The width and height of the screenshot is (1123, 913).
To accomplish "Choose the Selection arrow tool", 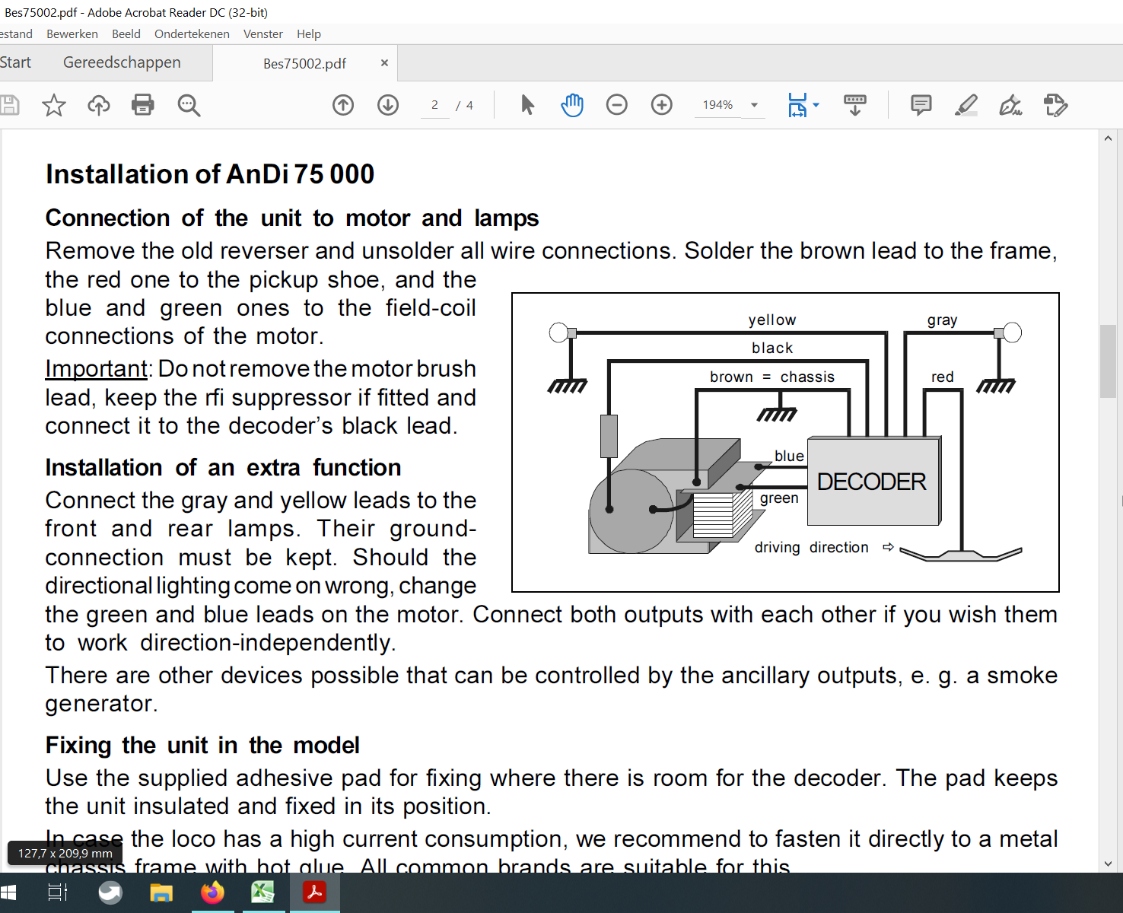I will [527, 105].
